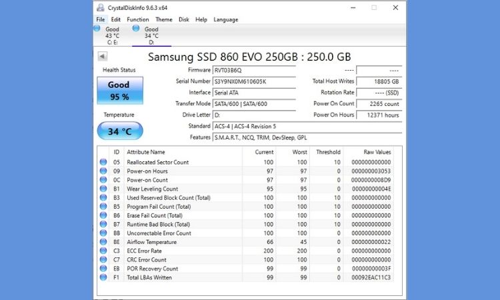Click the blue status orb for C: E: disk
Viewport: 500px width, 300px height.
click(x=97, y=29)
